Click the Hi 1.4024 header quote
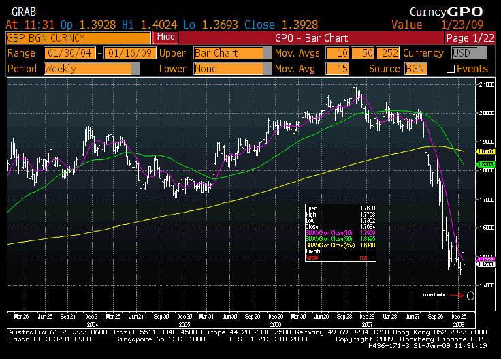This screenshot has width=501, height=359. pyautogui.click(x=149, y=25)
